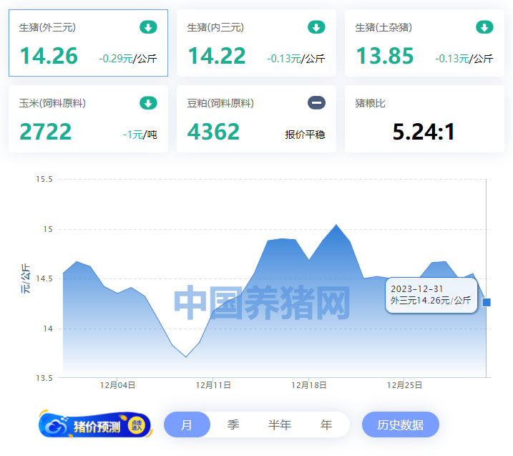The height and width of the screenshot is (456, 513).
Task: Click the 15.5 y-axis label
Action: click(44, 180)
